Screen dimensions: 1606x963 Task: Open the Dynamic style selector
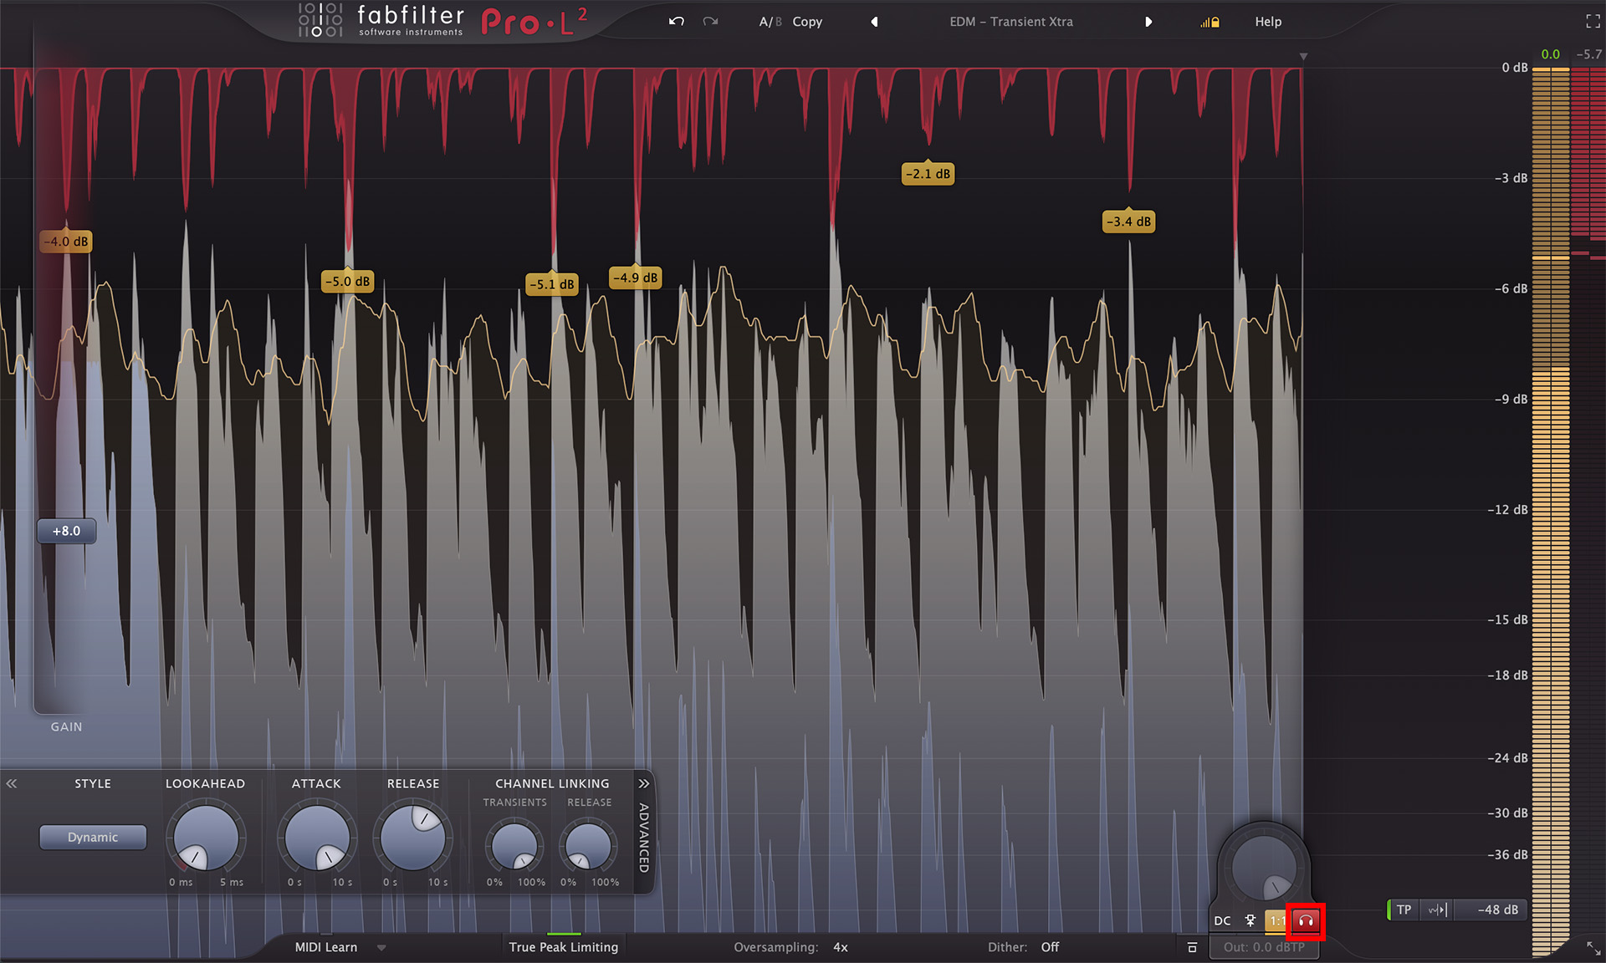[x=93, y=837]
